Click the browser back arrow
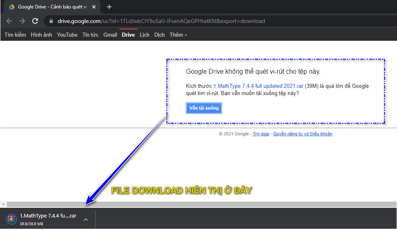This screenshot has width=397, height=230. (9, 21)
